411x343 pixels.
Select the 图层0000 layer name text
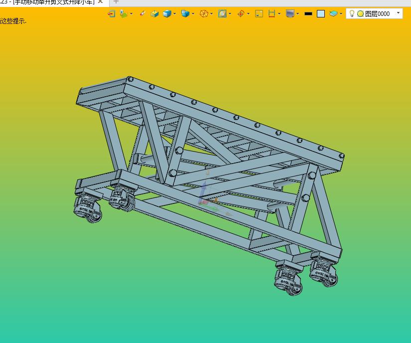(377, 14)
